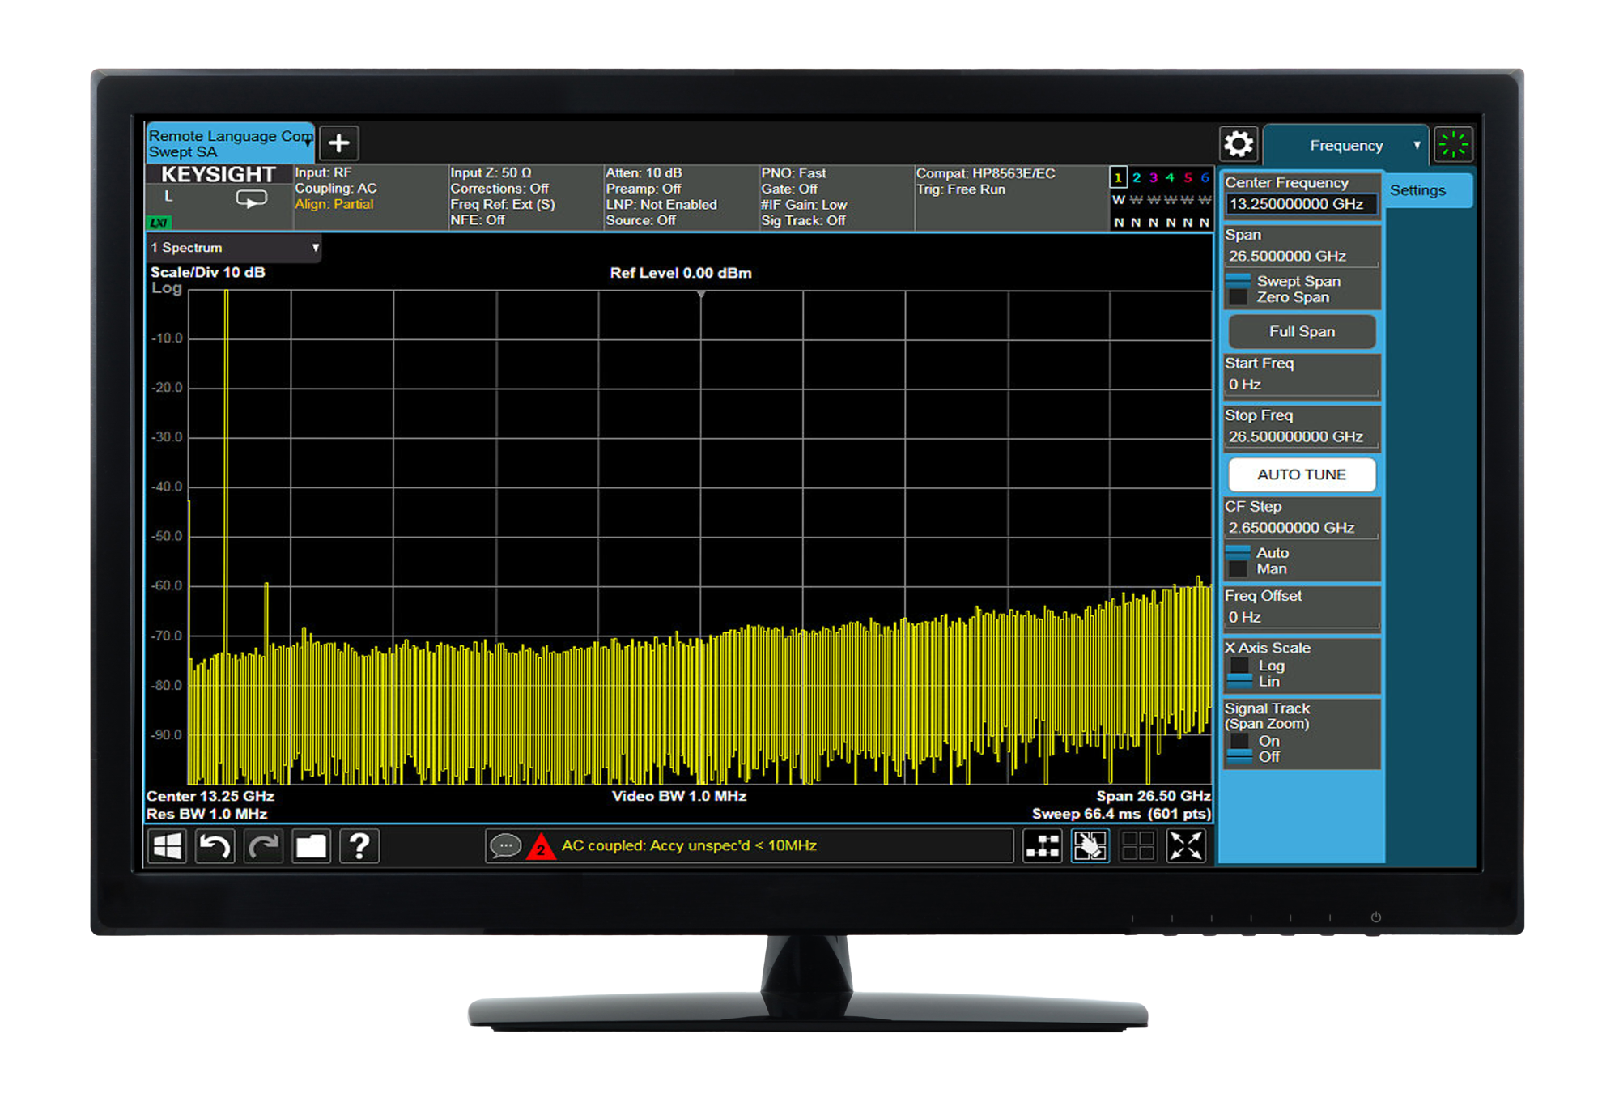Image resolution: width=1619 pixels, height=1102 pixels.
Task: Open help with question mark icon
Action: tap(359, 846)
